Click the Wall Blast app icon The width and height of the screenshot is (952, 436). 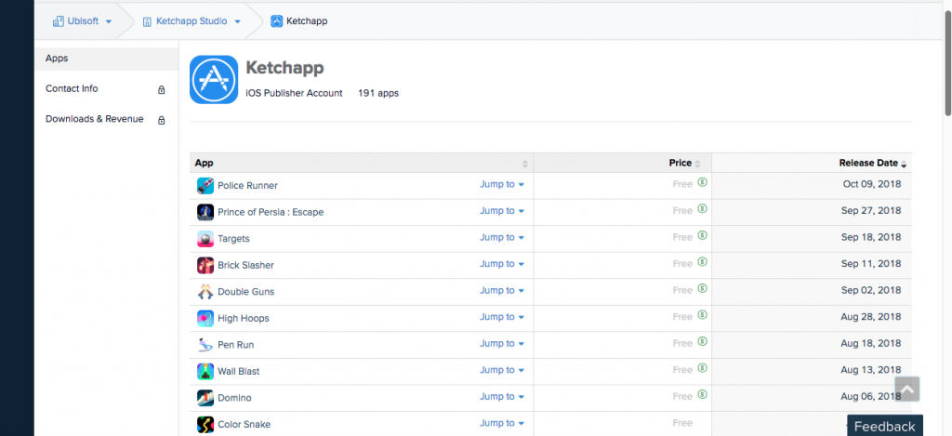click(205, 372)
